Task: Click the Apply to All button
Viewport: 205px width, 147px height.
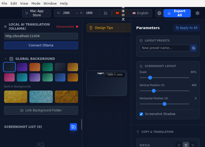Action: tap(186, 28)
